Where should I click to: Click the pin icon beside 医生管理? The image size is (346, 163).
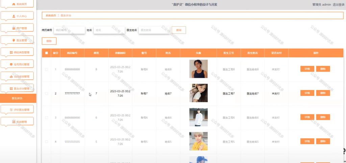[14, 40]
